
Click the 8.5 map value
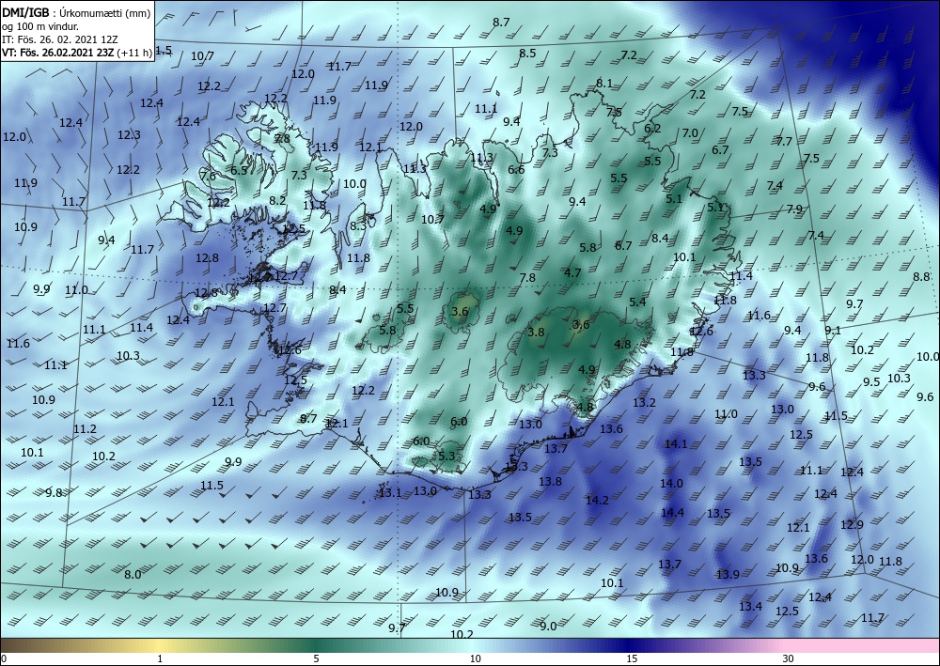[x=527, y=54]
